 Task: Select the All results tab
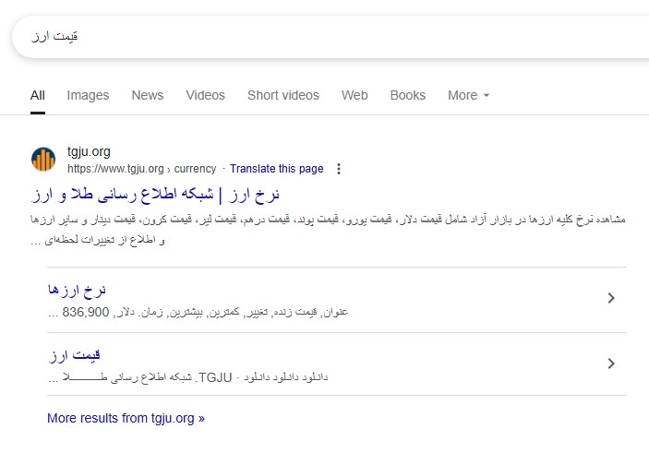[38, 95]
